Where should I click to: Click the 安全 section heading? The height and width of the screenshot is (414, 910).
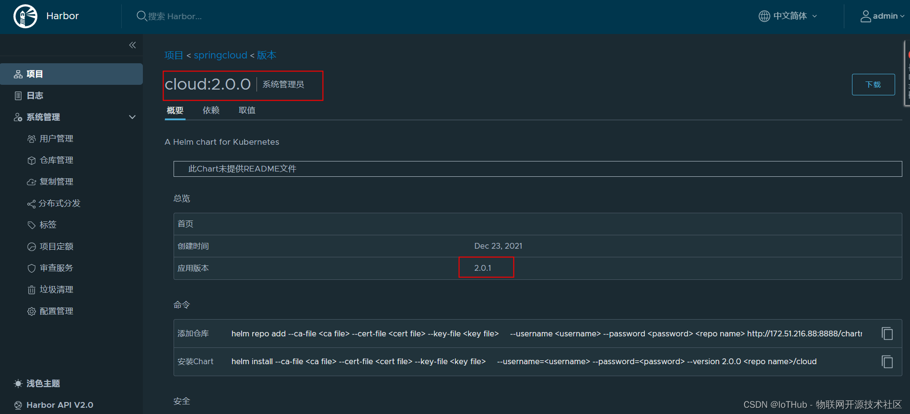point(182,402)
